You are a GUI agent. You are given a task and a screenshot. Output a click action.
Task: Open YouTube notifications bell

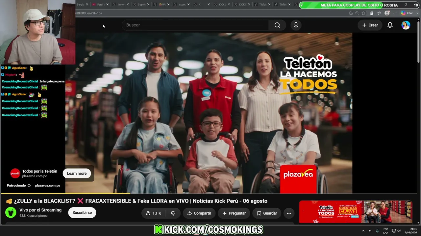click(x=390, y=25)
